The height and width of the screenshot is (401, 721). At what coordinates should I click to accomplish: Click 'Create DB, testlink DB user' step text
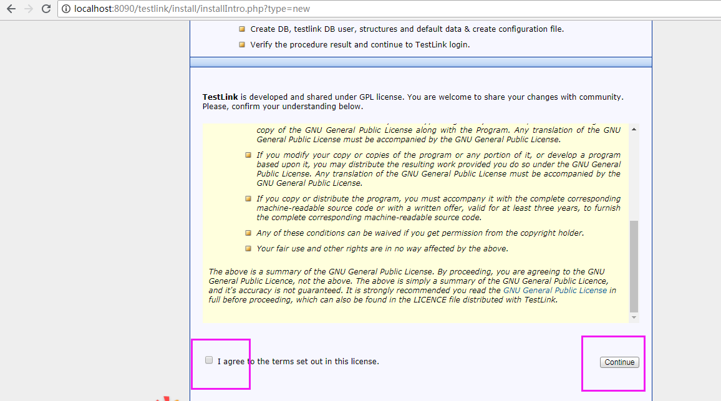click(x=407, y=29)
